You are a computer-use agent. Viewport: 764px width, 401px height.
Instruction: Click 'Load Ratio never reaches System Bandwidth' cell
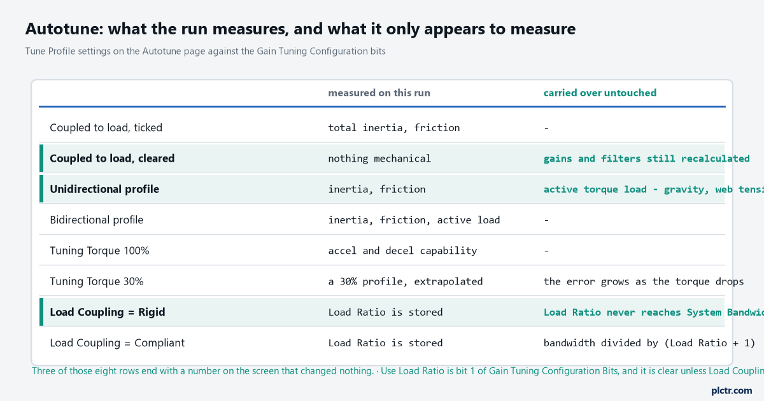pyautogui.click(x=653, y=313)
